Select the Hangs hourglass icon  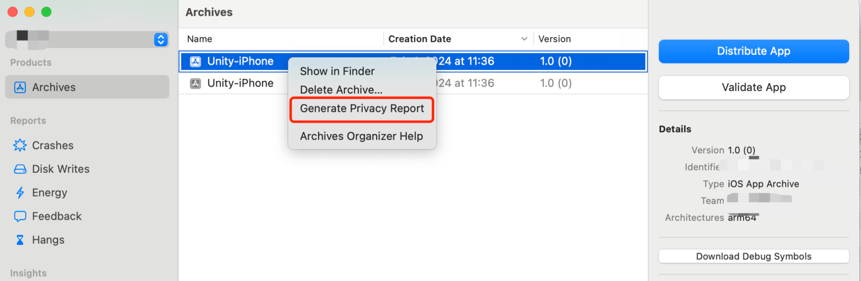pos(20,240)
